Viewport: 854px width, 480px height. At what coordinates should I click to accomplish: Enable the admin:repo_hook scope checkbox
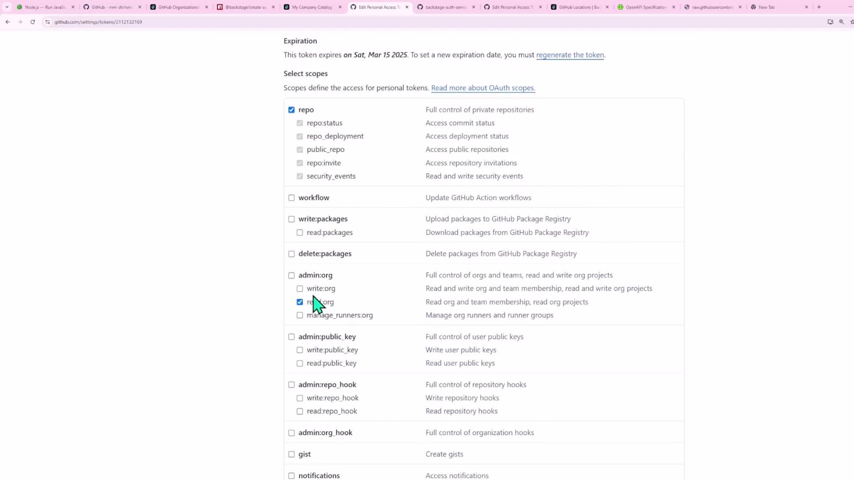click(x=291, y=384)
